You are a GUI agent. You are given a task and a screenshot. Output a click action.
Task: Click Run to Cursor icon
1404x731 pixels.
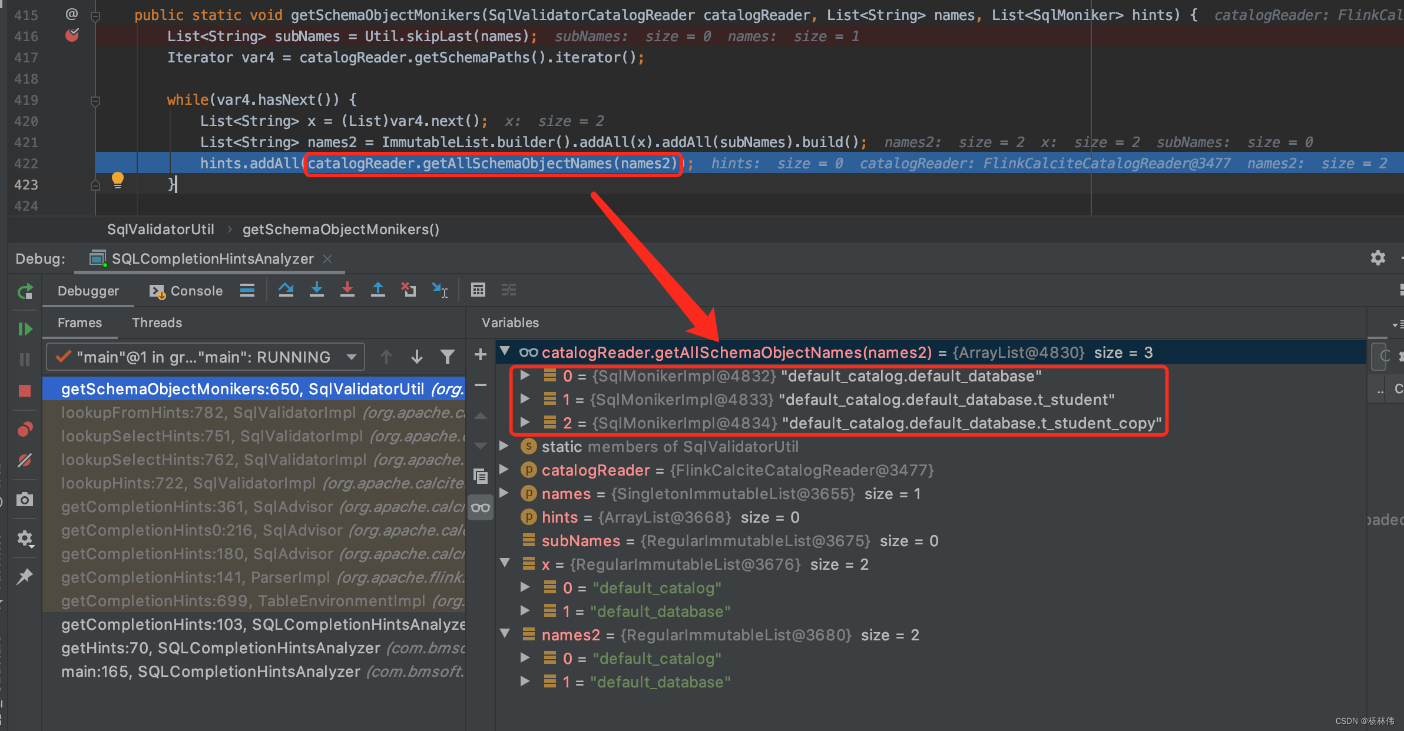pyautogui.click(x=440, y=290)
